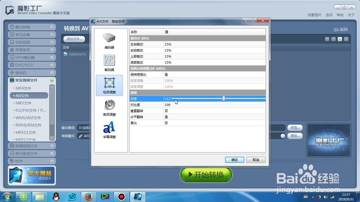The image size is (360, 202).
Task: Click the green play triangle taskbar icon
Action: point(105,197)
